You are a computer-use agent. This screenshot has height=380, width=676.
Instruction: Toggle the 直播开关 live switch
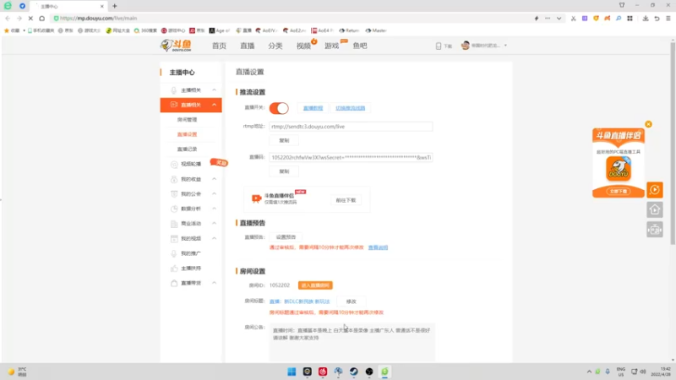(279, 108)
